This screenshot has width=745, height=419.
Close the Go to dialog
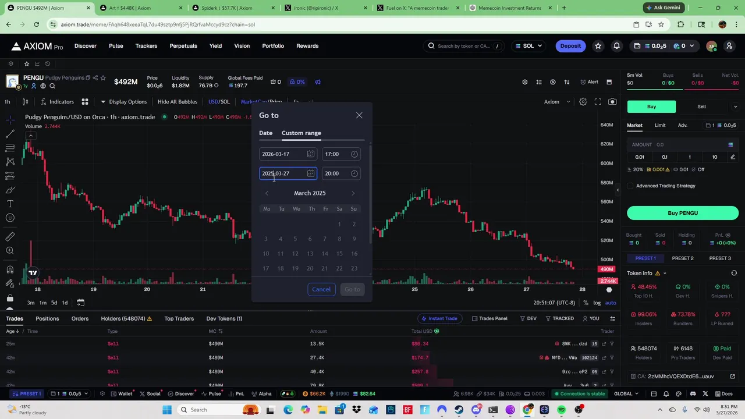click(359, 115)
